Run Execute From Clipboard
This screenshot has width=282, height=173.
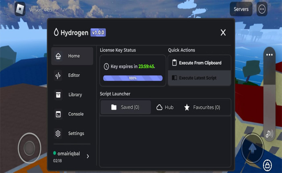click(199, 63)
